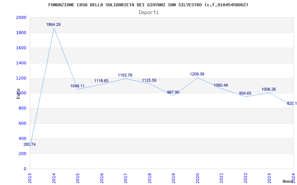This screenshot has width=297, height=185.
Task: Click the 1060.48 data label
Action: point(221,85)
